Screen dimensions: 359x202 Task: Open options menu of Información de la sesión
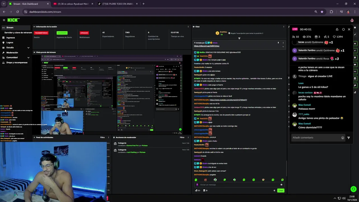(188, 27)
